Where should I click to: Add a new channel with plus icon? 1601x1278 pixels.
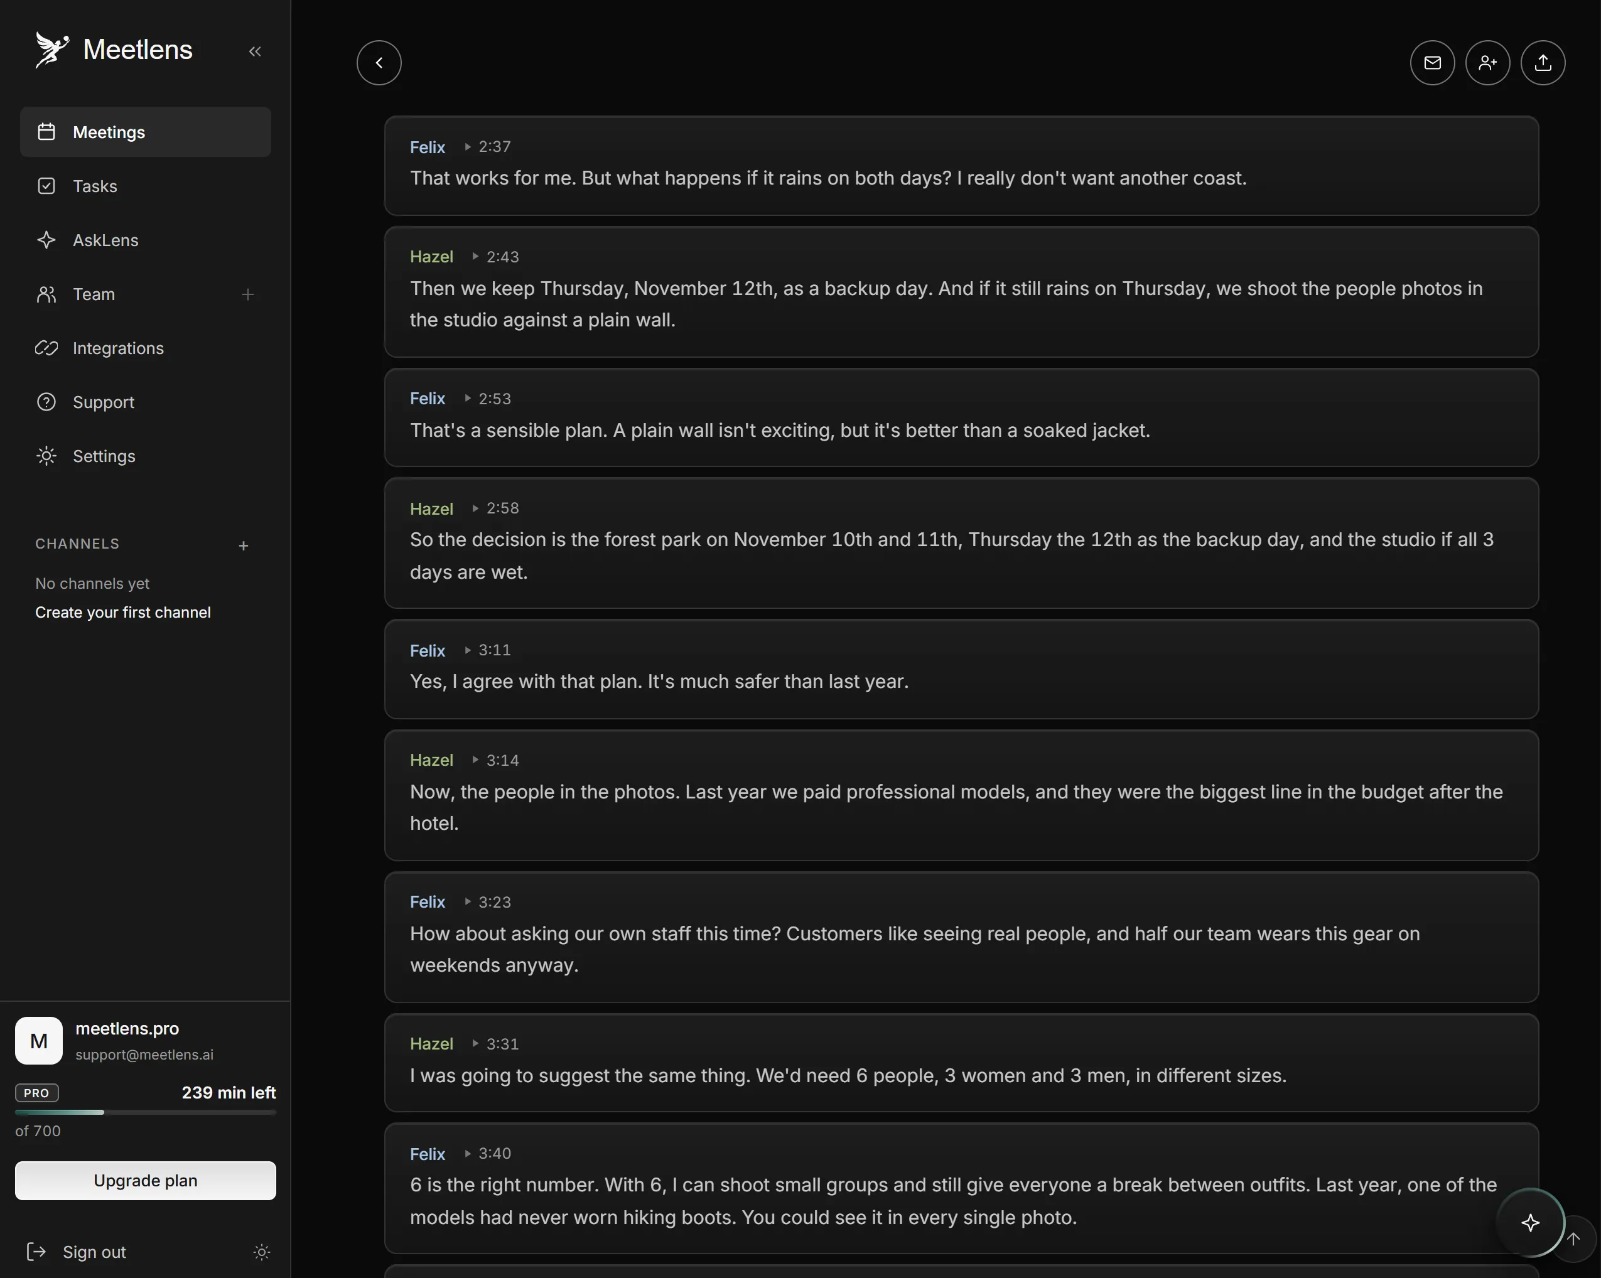244,546
